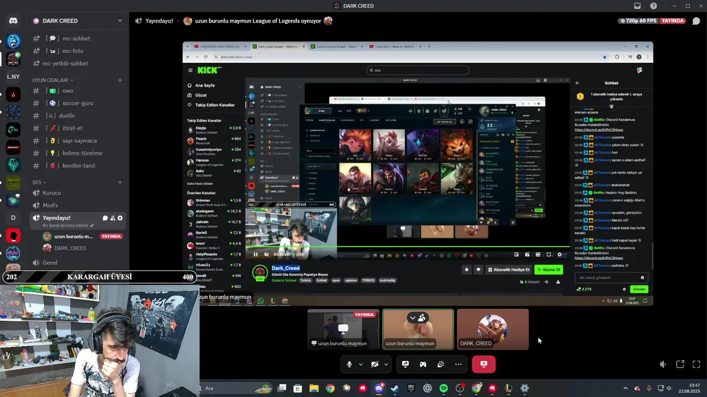Mute the stream volume speaker icon

pyautogui.click(x=663, y=364)
